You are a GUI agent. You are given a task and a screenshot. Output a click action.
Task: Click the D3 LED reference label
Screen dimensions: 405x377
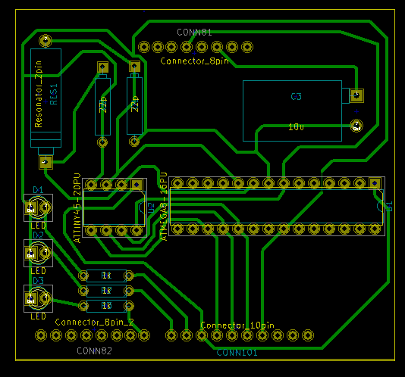(x=38, y=281)
